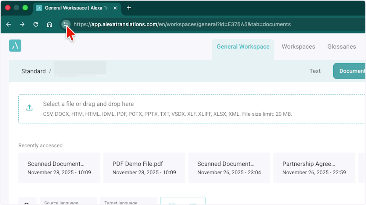This screenshot has height=205, width=366.
Task: Switch to the Workspaces tab
Action: pos(298,47)
